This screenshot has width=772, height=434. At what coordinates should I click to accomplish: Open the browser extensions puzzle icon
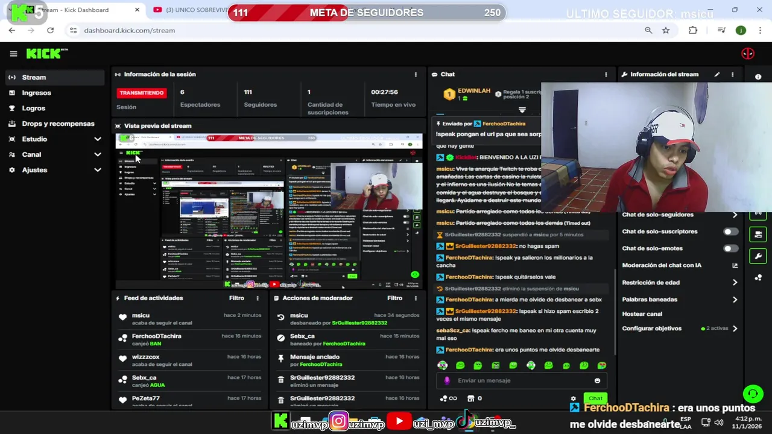click(x=693, y=30)
